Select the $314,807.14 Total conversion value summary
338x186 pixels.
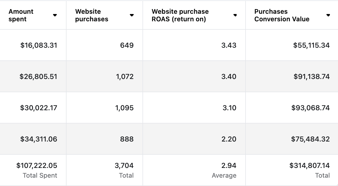click(x=310, y=166)
